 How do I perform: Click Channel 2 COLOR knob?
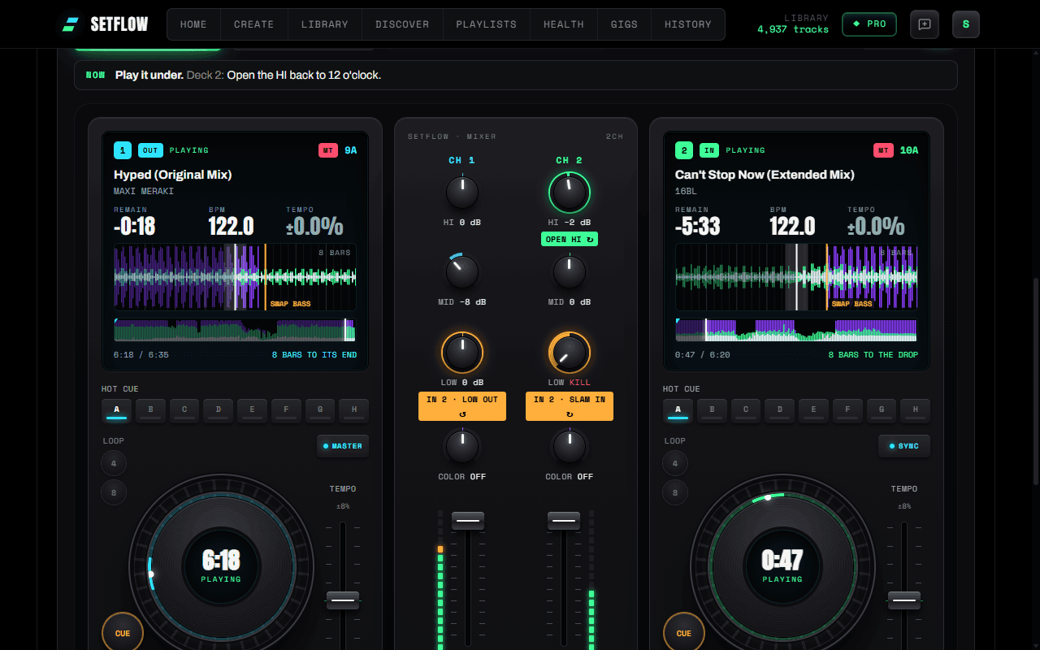point(570,446)
